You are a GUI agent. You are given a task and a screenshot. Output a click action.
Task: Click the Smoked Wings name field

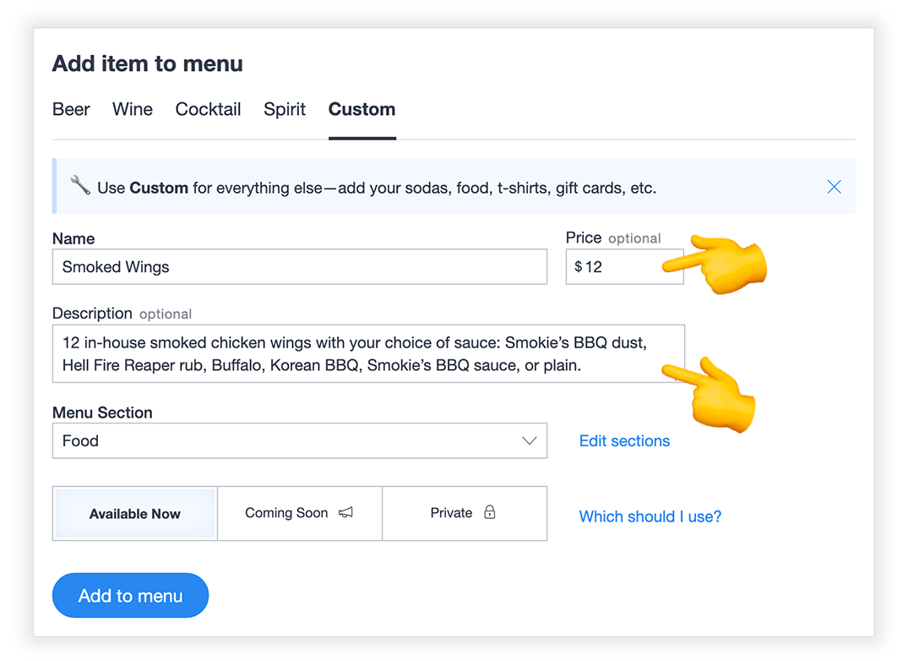300,267
